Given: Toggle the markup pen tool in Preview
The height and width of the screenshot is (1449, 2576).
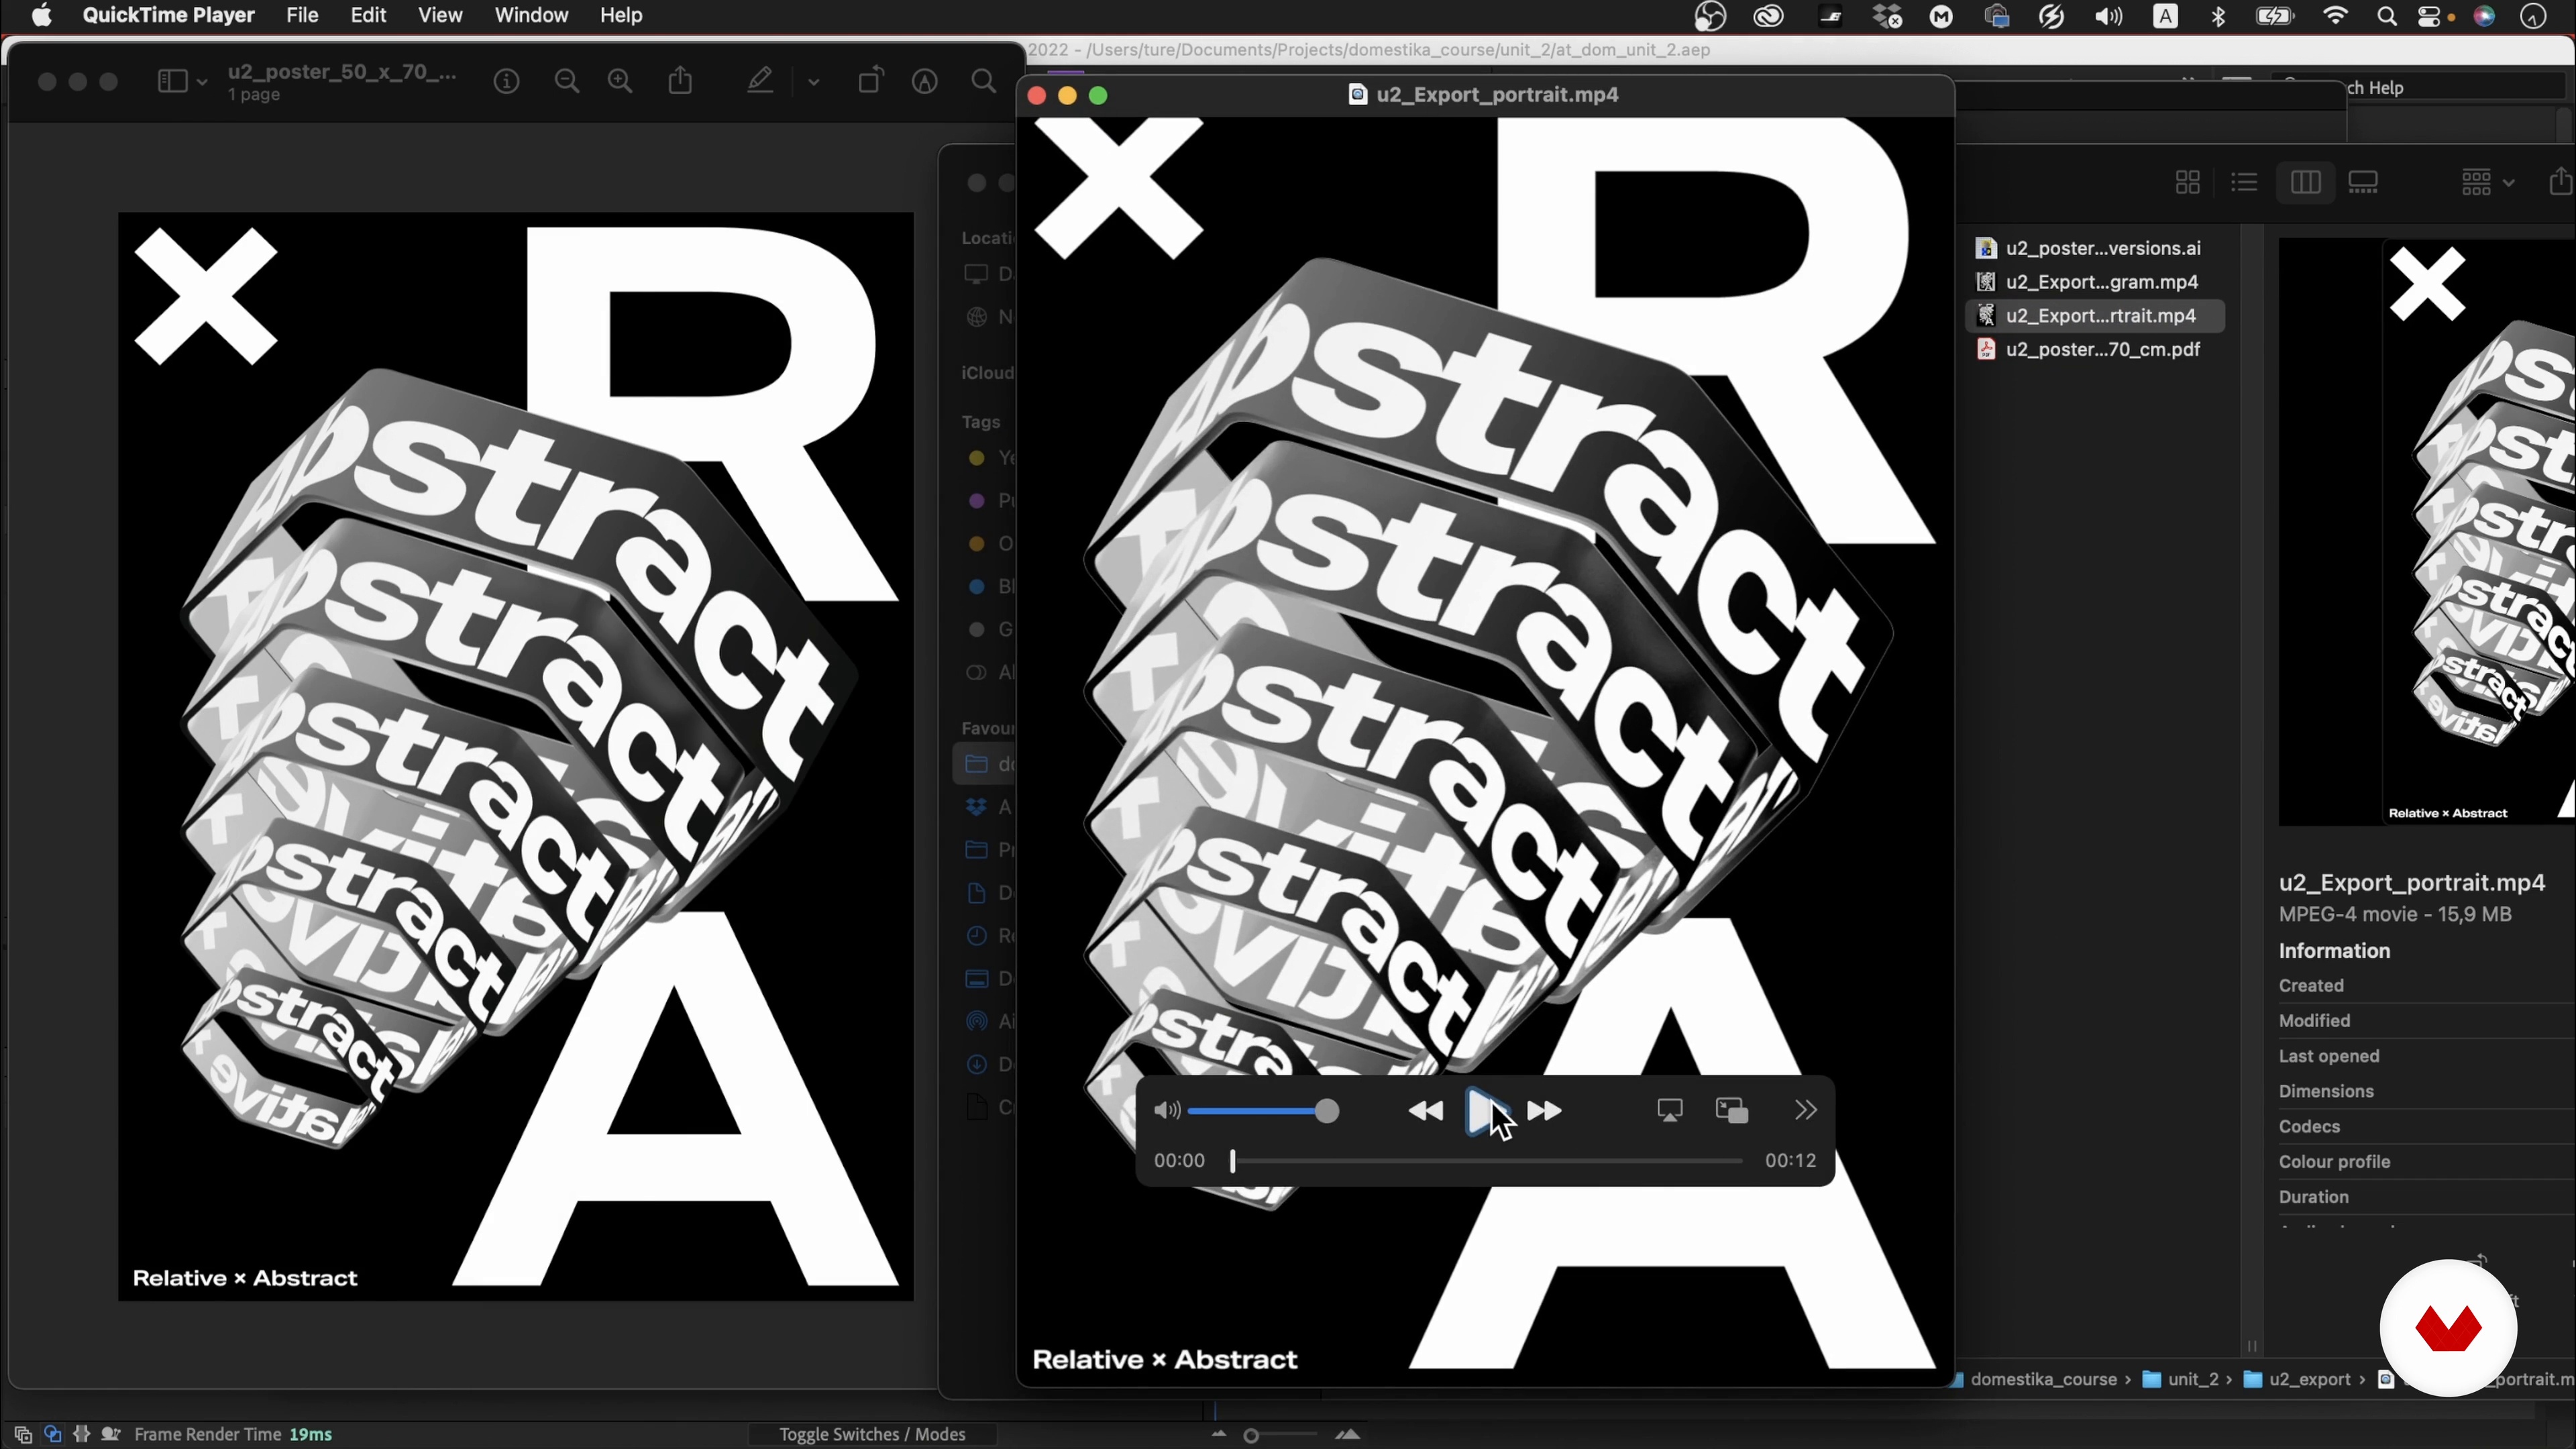Looking at the screenshot, I should point(761,80).
